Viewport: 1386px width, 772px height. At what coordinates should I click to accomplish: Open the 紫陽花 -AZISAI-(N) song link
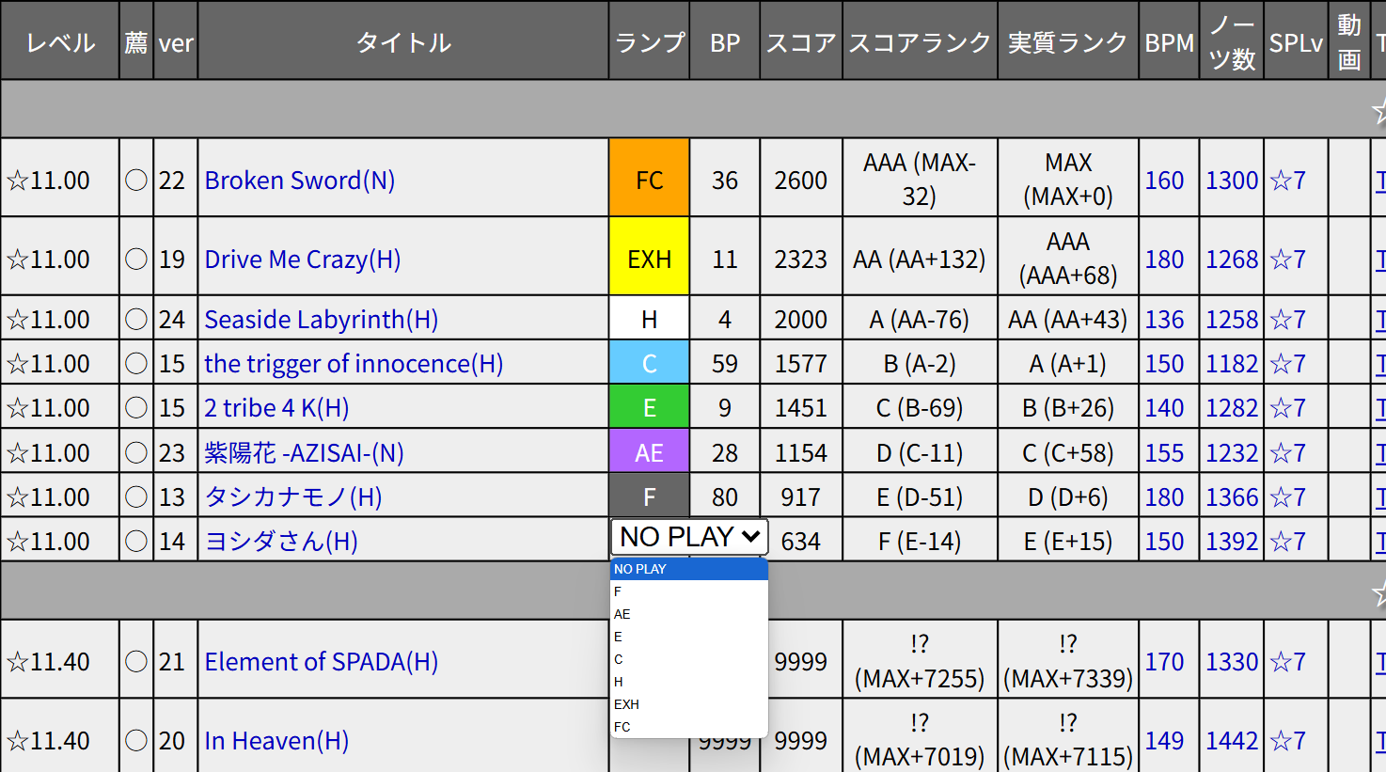304,452
